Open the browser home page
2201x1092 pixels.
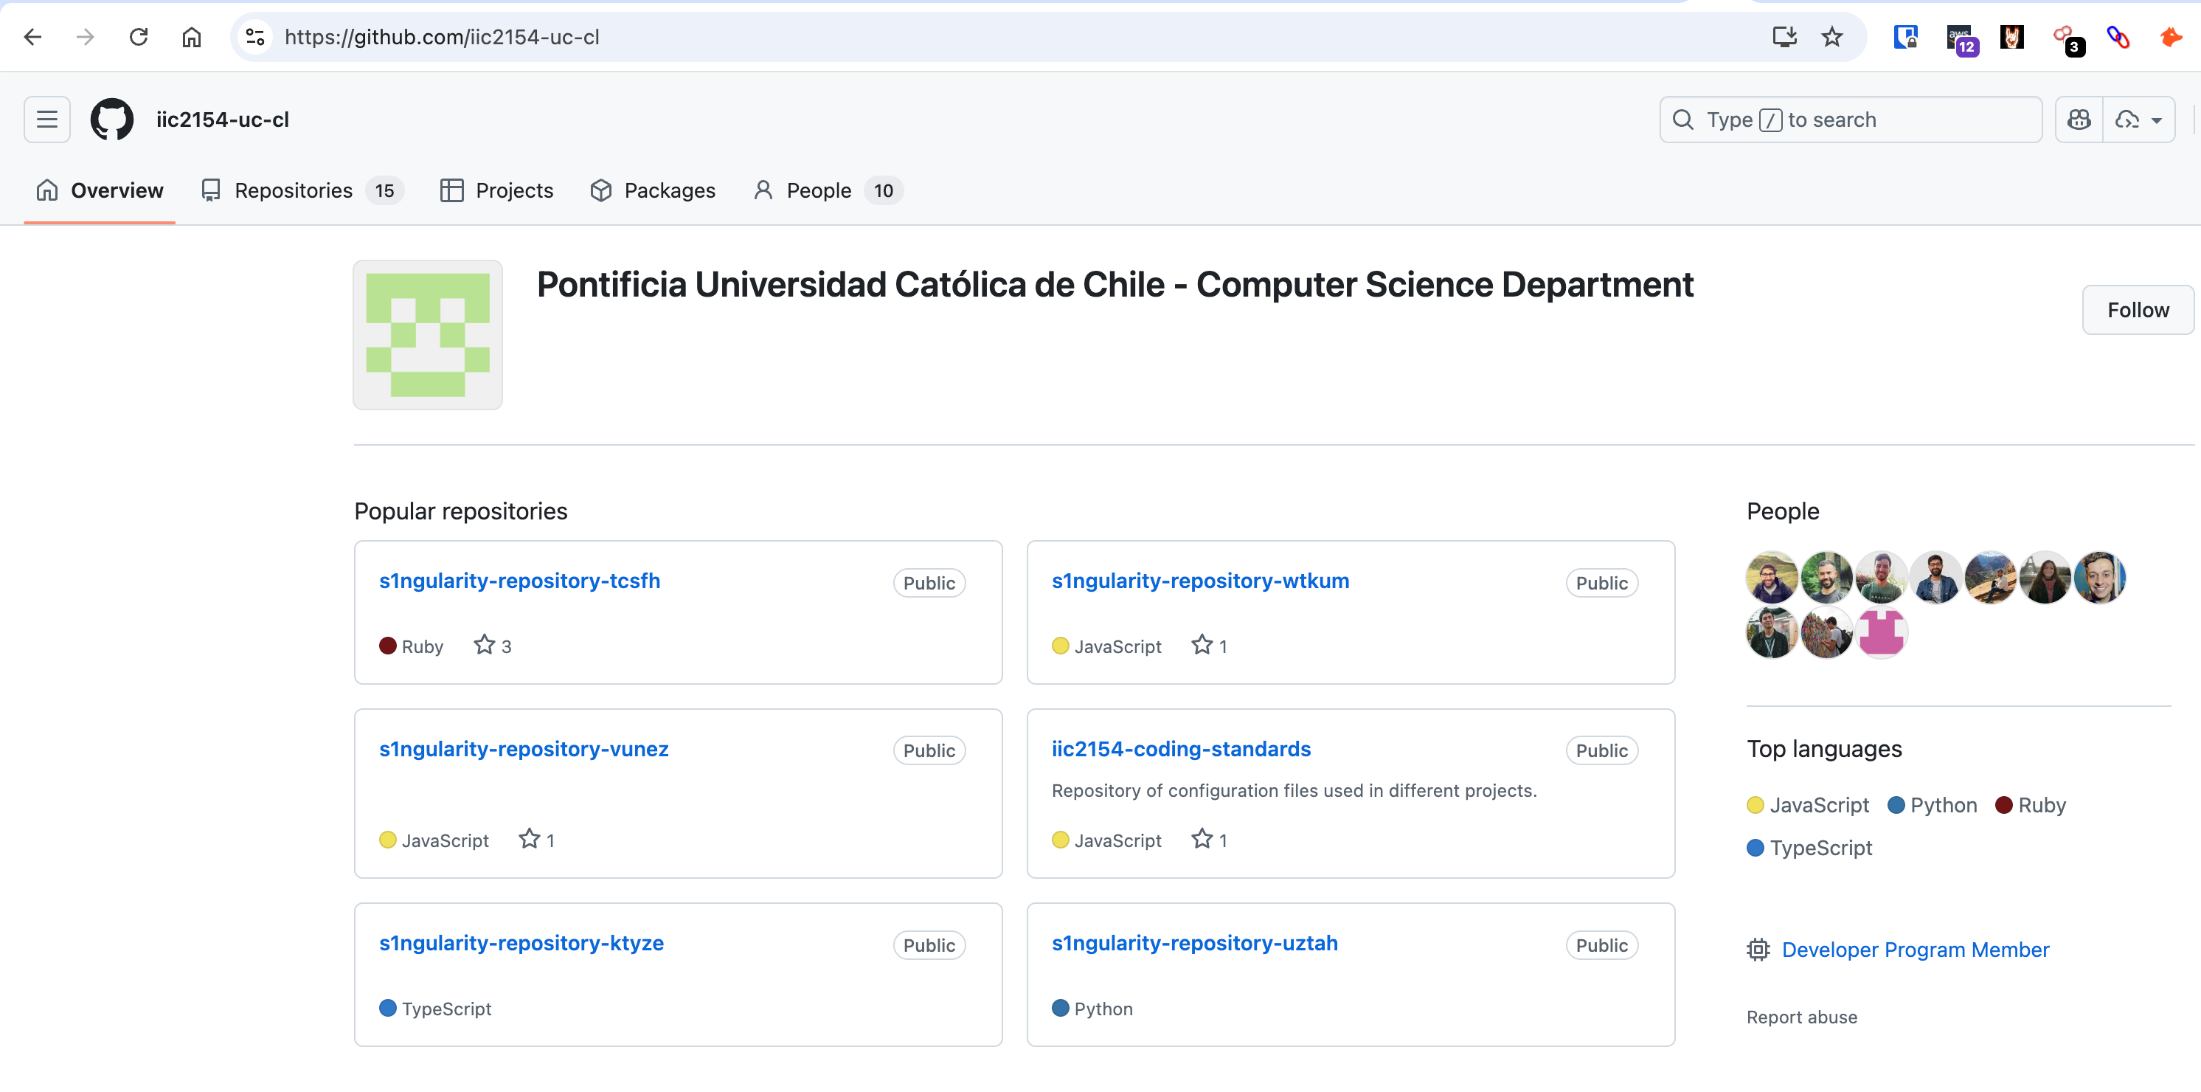pos(191,37)
